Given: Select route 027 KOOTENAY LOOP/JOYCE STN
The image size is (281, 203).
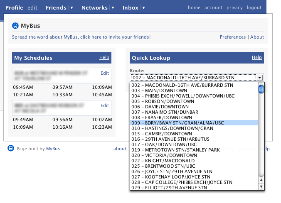Looking at the screenshot, I should [x=194, y=177].
